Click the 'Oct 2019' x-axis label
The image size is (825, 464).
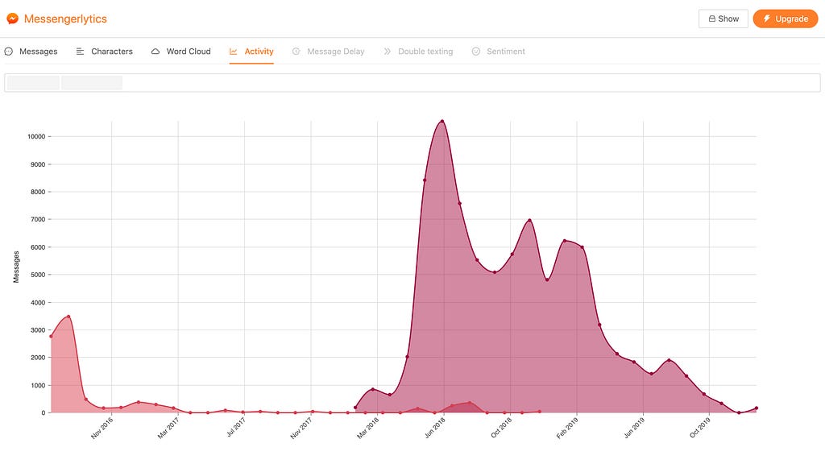click(x=701, y=428)
